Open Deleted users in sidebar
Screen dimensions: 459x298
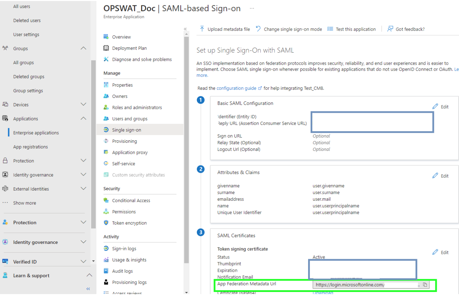point(27,21)
